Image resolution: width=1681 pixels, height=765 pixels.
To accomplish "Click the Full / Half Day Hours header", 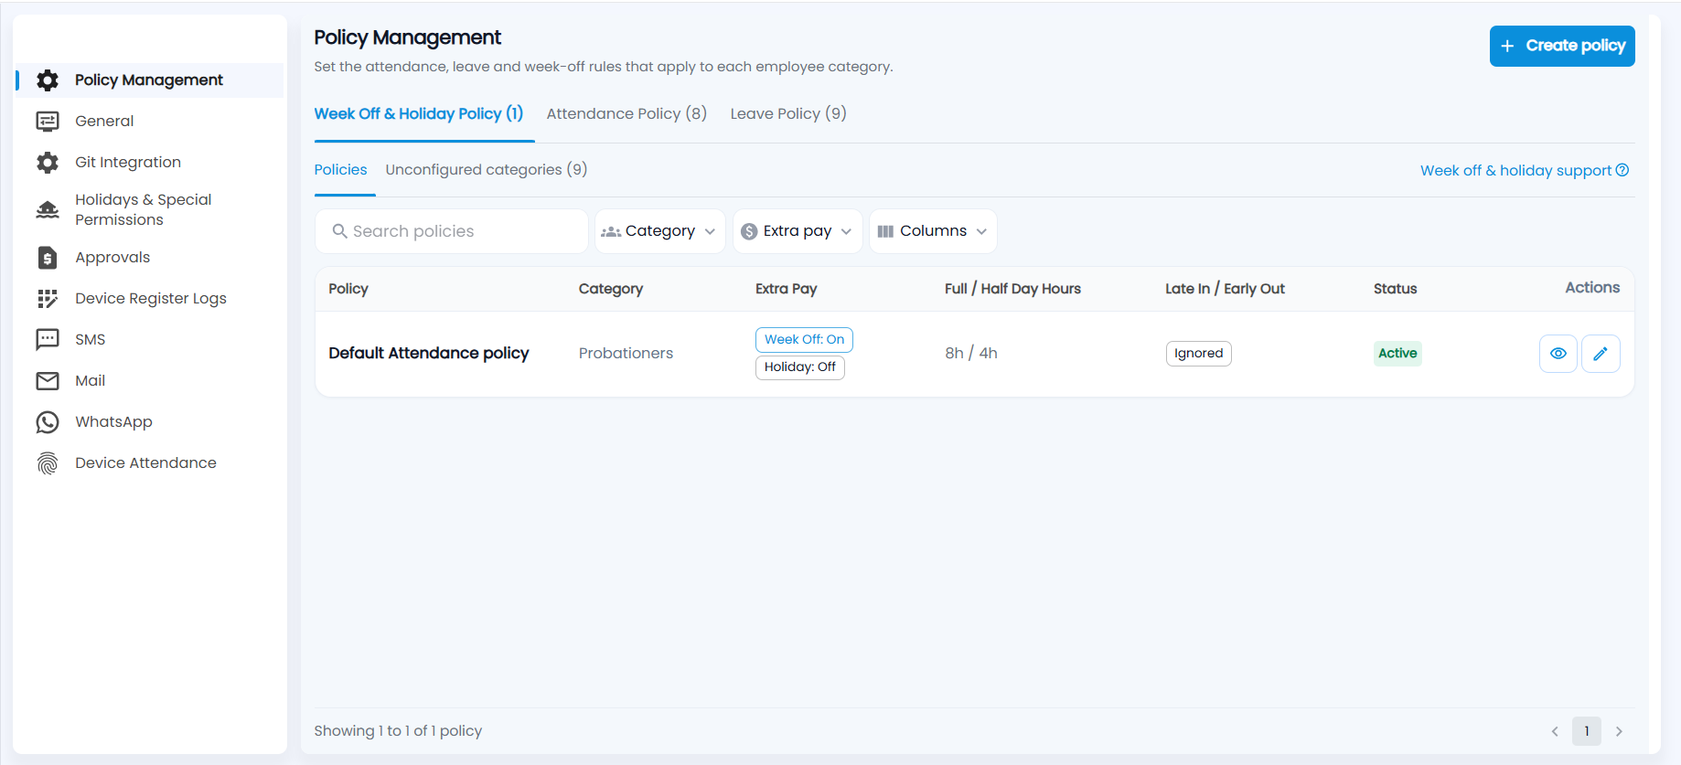I will click(x=1012, y=289).
